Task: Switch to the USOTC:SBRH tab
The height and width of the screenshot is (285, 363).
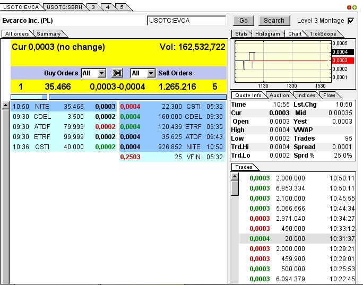Action: (65, 7)
